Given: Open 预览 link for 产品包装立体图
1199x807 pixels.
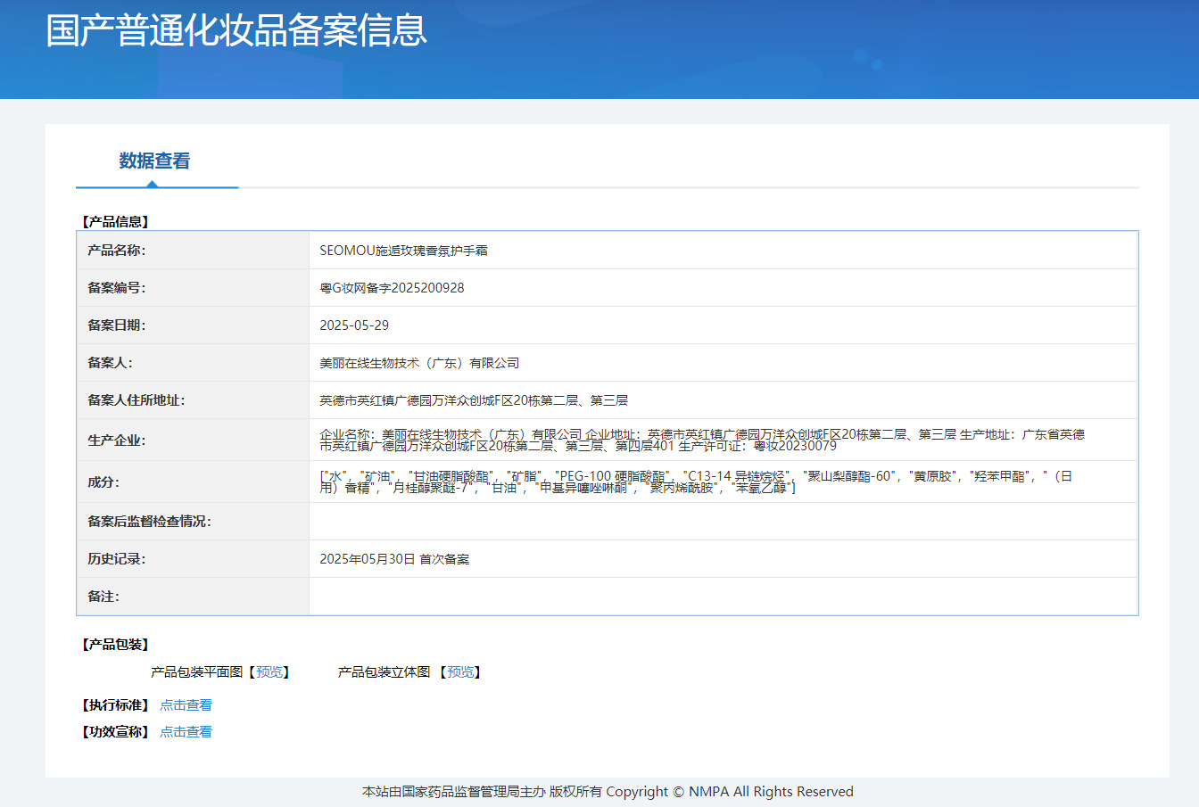Looking at the screenshot, I should 460,671.
